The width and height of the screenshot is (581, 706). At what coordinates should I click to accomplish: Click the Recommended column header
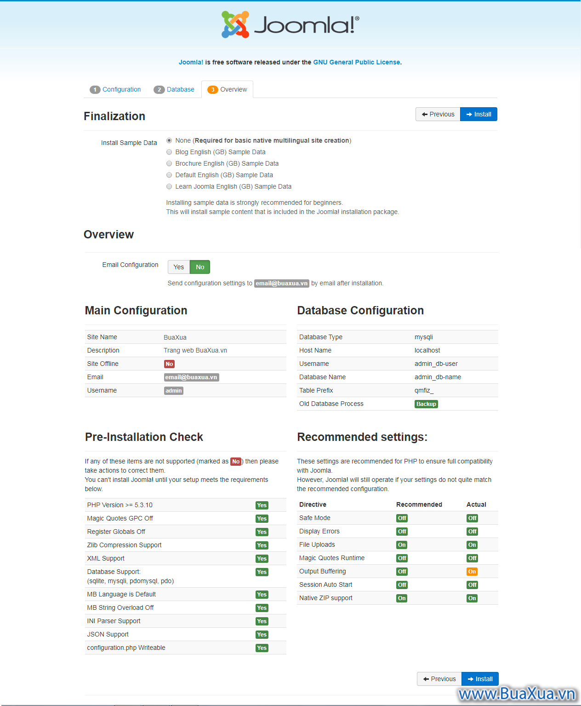tap(419, 504)
